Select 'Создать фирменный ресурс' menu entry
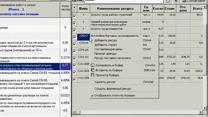The width and height of the screenshot is (208, 117). point(124,89)
